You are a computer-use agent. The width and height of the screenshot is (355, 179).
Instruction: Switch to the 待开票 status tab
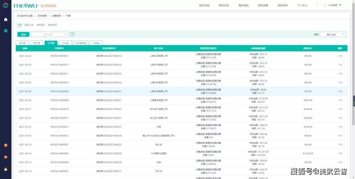(22, 43)
